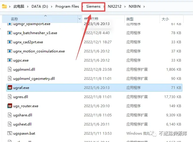The height and width of the screenshot is (142, 193).
Task: Select file ugshare.dll
Action: (x=23, y=115)
